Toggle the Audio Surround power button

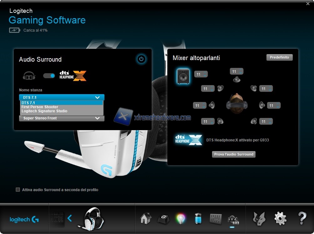(141, 59)
